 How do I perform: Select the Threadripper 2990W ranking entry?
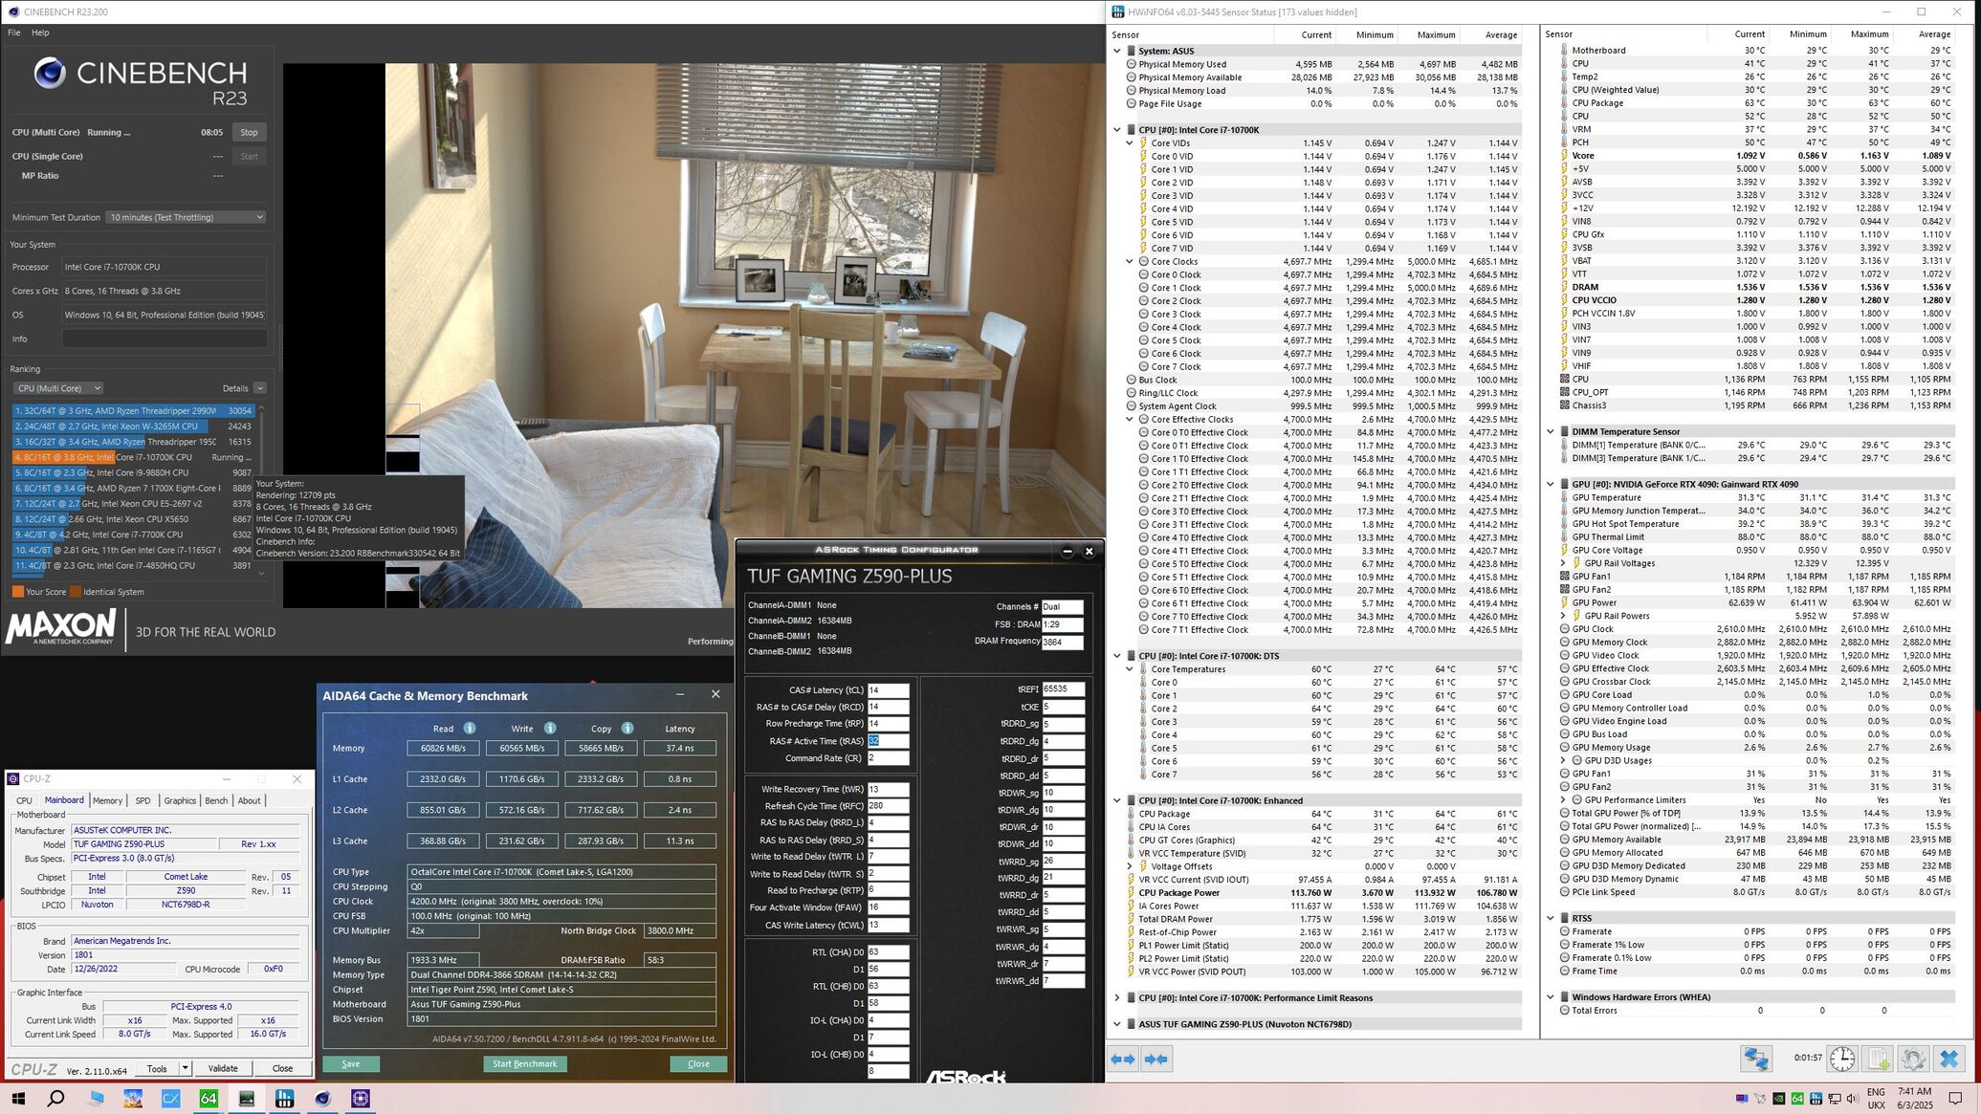[134, 411]
